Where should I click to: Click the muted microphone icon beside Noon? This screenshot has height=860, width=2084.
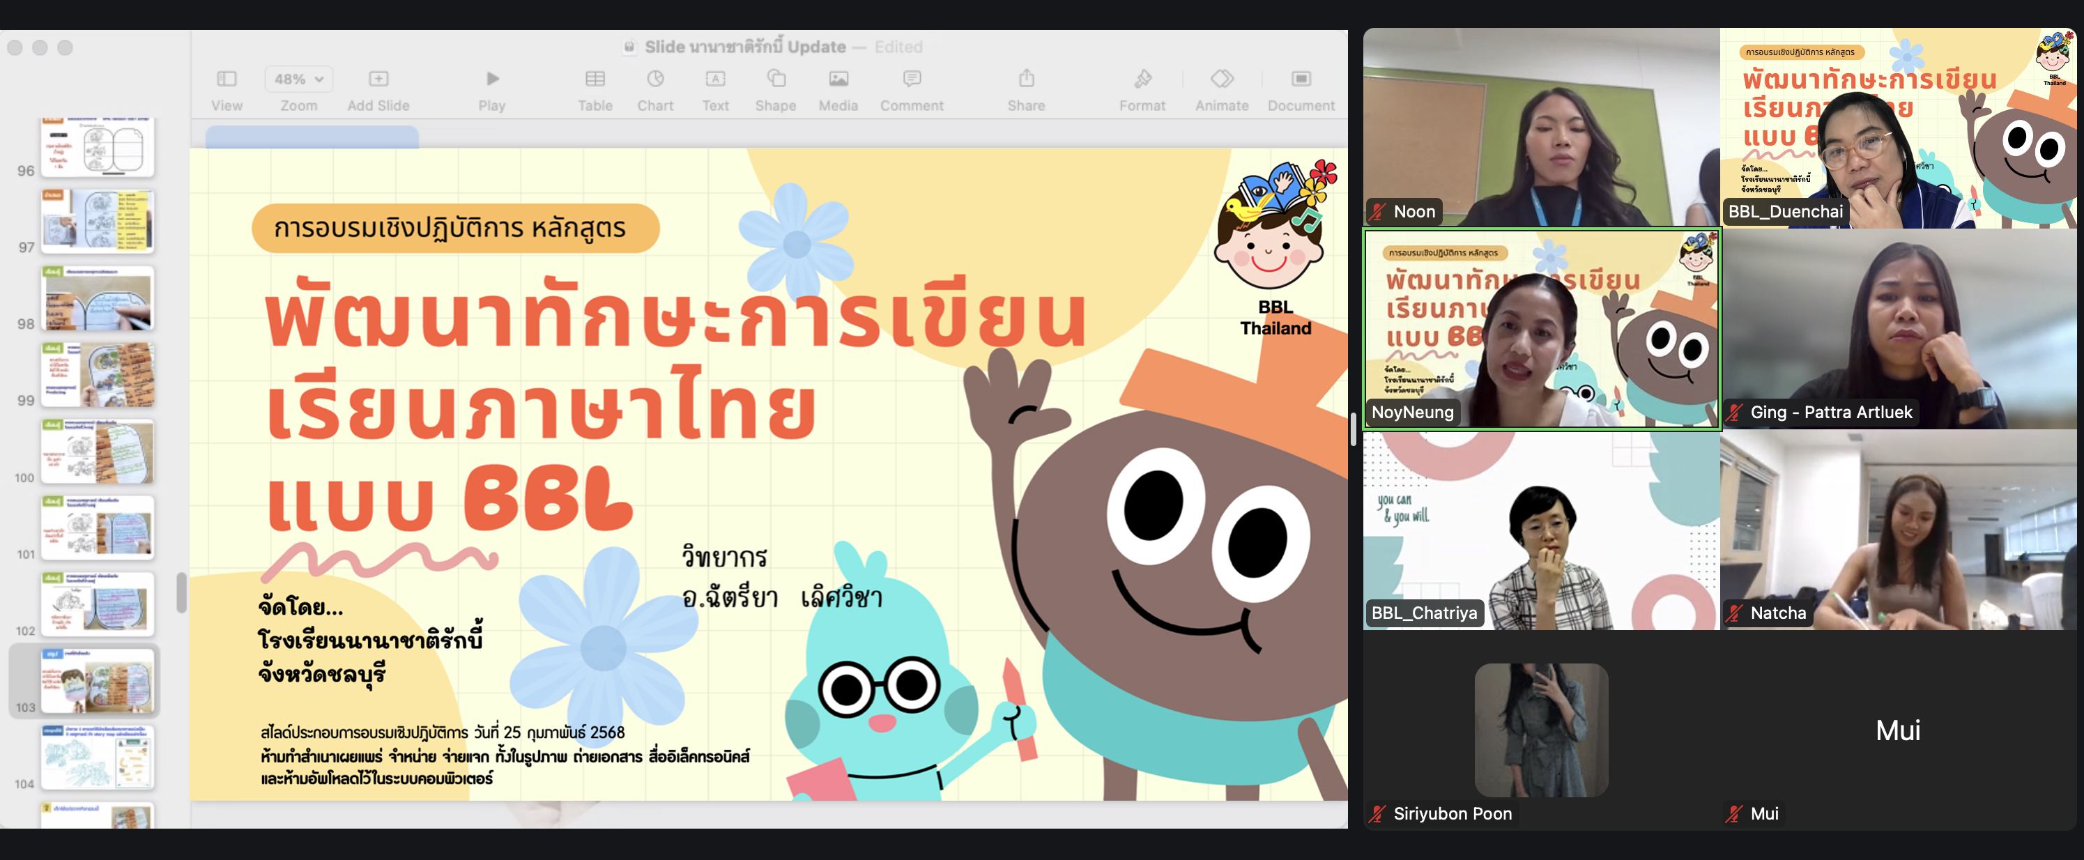1378,212
